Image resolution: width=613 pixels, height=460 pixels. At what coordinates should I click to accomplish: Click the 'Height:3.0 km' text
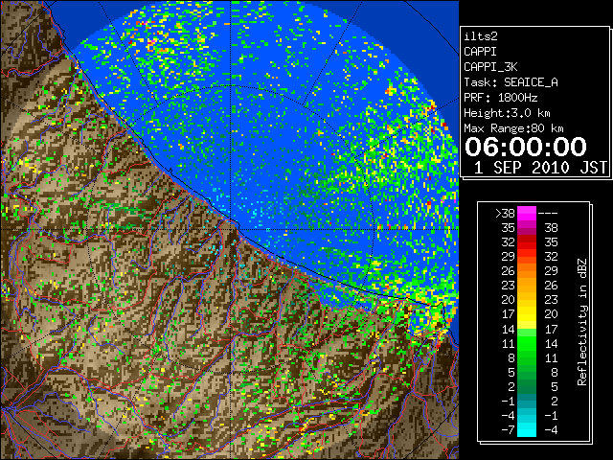coord(507,113)
